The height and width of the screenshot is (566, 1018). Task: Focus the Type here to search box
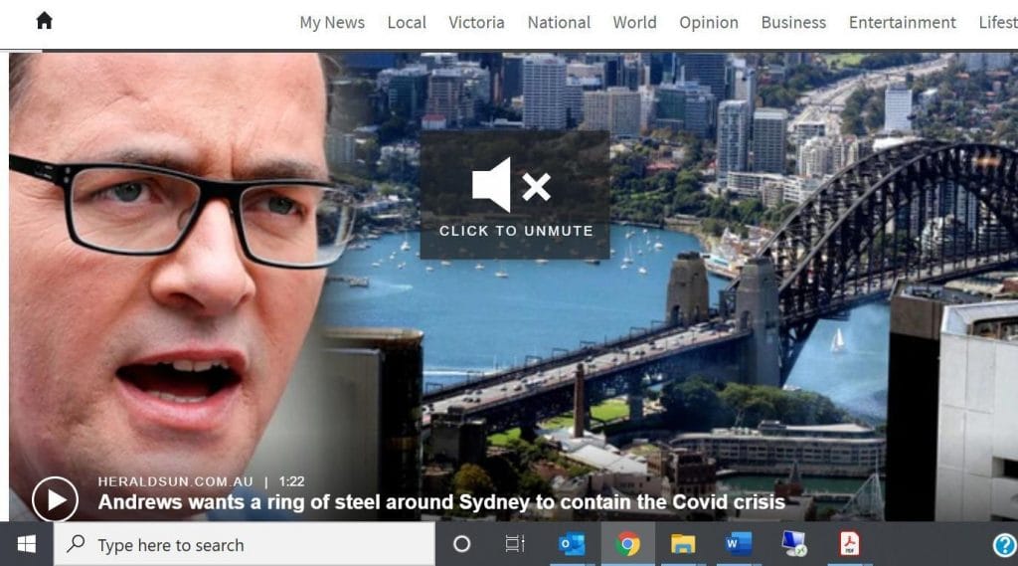tap(245, 544)
